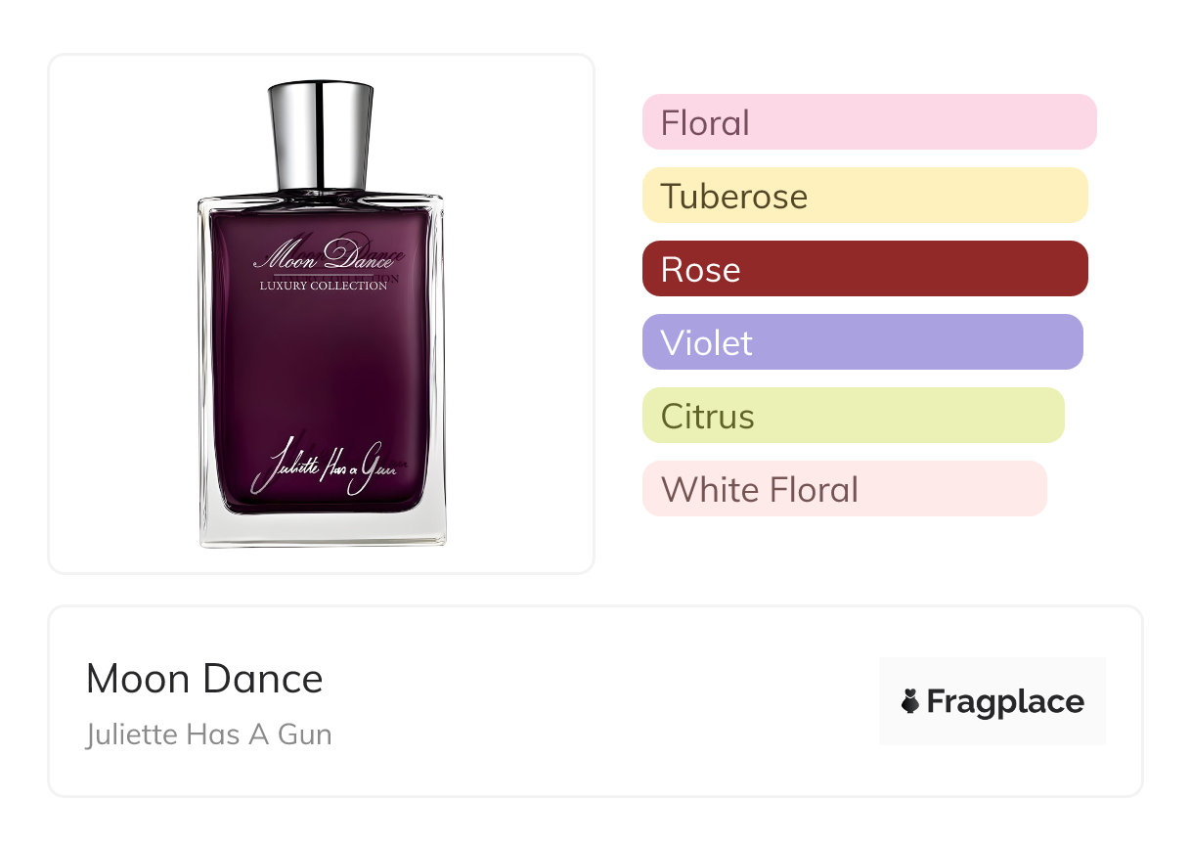Click the silver cap of the perfume bottle
1191x845 pixels.
(321, 137)
